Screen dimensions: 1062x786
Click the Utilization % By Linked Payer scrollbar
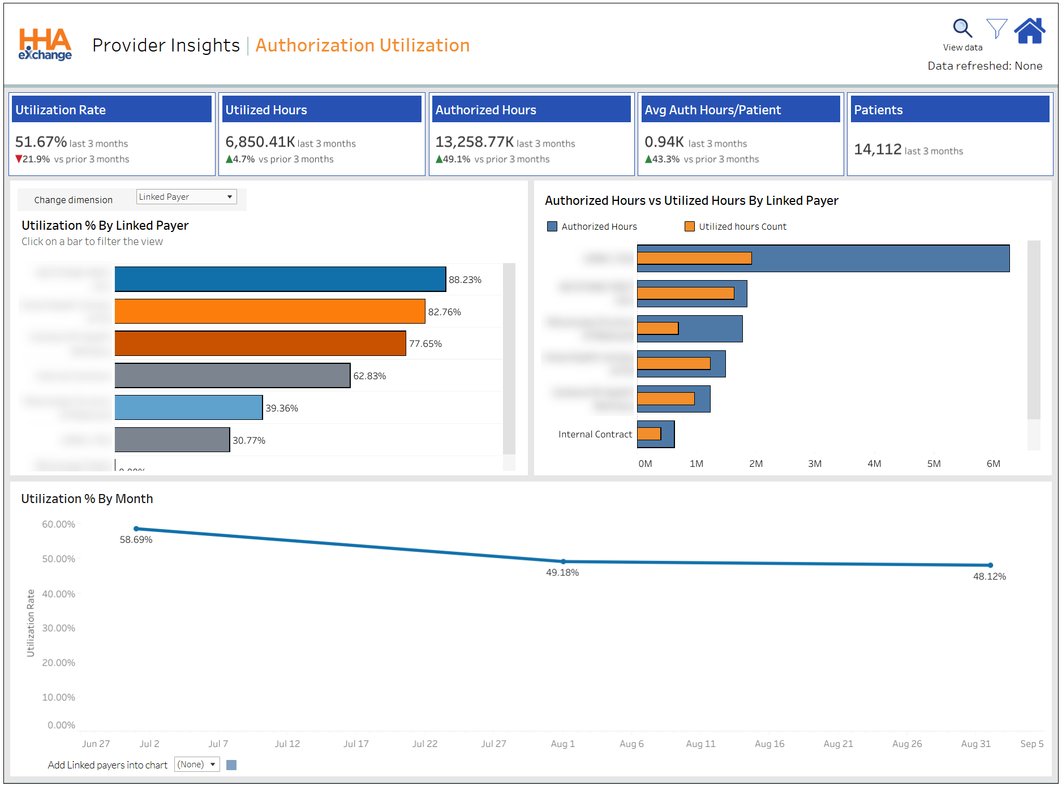point(509,357)
